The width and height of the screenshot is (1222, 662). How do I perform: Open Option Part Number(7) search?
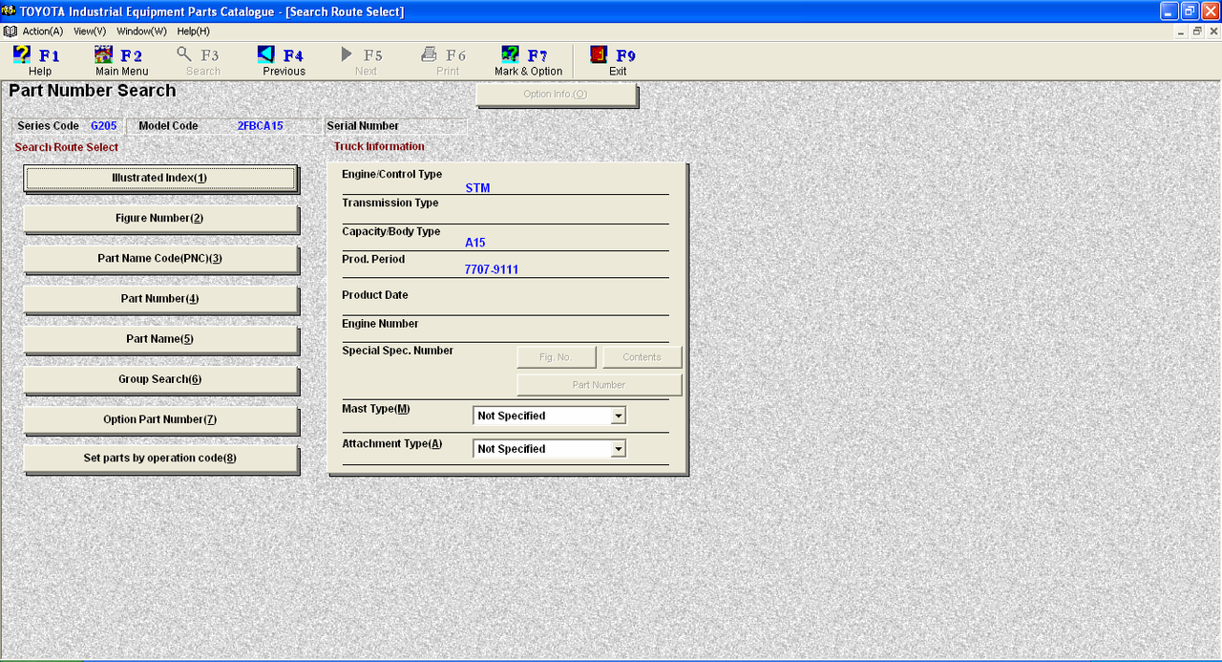160,419
